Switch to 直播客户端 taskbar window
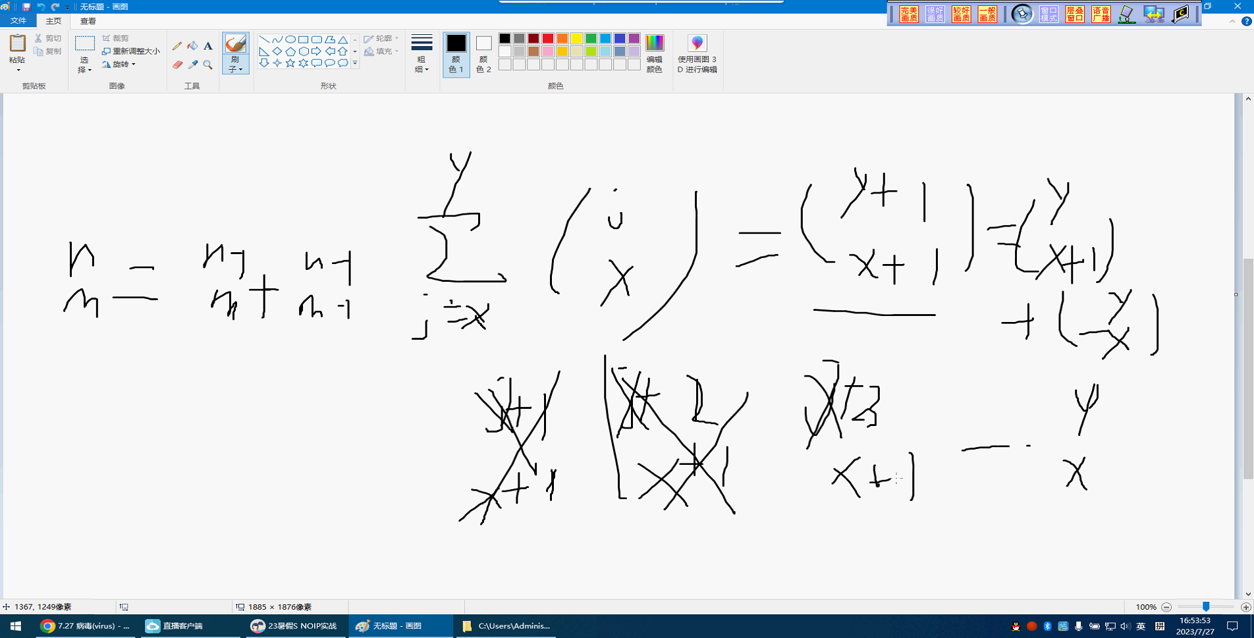The image size is (1254, 638). [x=190, y=626]
